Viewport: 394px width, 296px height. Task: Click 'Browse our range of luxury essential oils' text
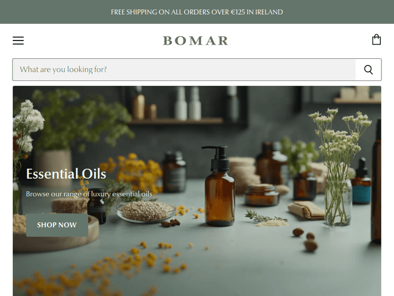coord(89,194)
